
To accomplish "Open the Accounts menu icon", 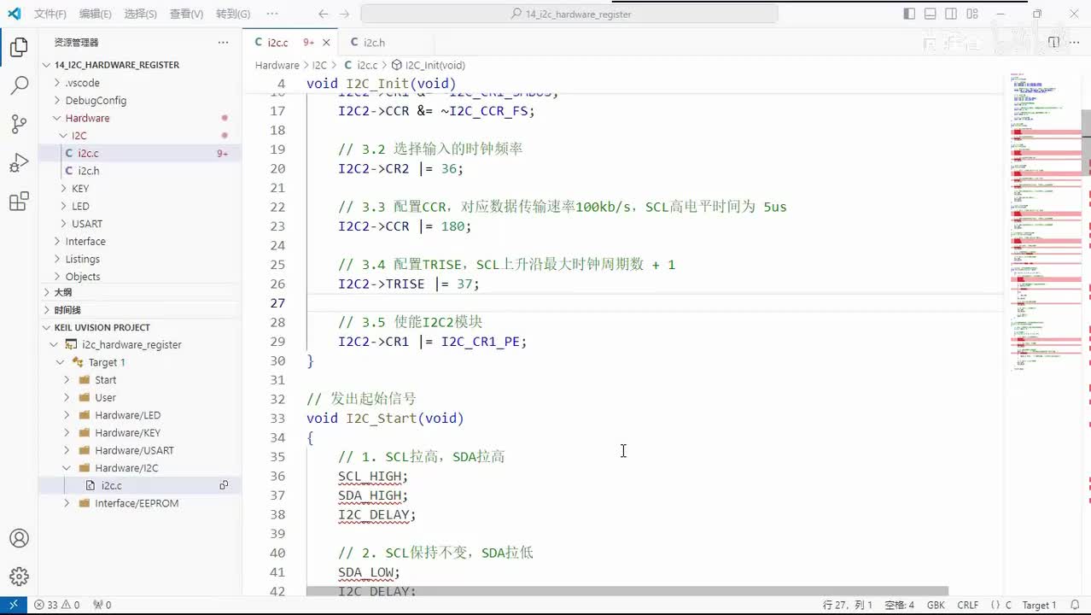I will coord(19,538).
